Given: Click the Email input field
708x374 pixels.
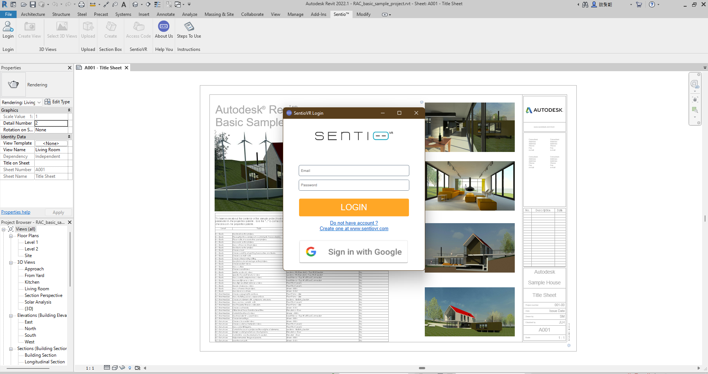Looking at the screenshot, I should coord(354,170).
